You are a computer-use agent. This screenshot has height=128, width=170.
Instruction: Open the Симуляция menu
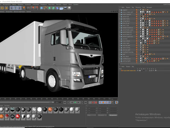coord(36,4)
